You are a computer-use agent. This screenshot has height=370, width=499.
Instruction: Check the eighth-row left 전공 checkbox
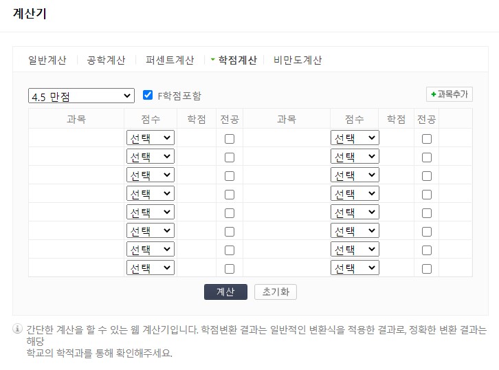coord(230,269)
